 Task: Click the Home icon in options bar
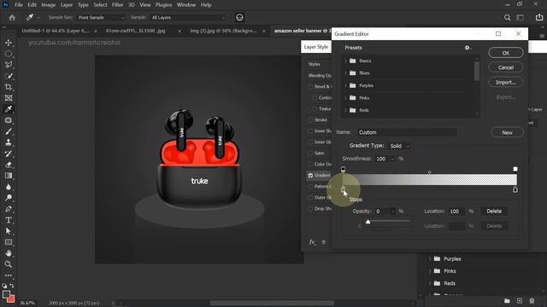click(x=12, y=17)
